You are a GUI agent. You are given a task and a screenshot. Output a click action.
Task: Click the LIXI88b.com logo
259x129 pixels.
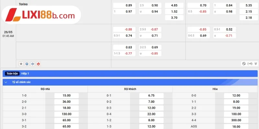pyautogui.click(x=38, y=15)
